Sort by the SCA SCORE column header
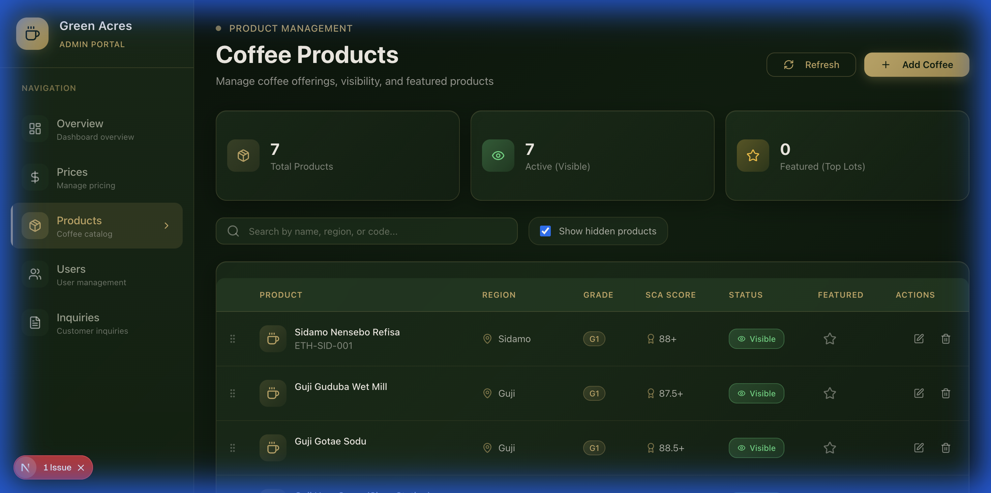The height and width of the screenshot is (493, 991). [670, 295]
